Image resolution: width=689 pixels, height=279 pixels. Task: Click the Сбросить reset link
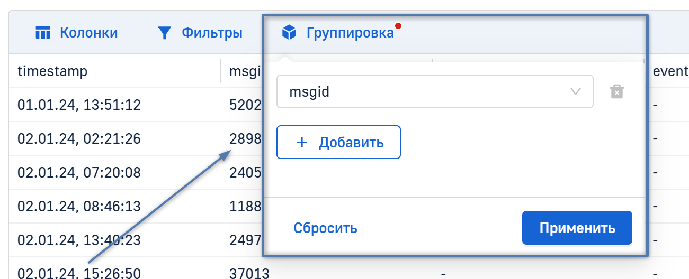coord(325,228)
